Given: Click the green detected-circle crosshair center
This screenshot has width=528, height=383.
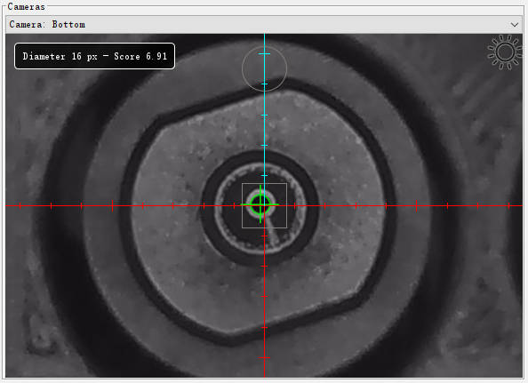Looking at the screenshot, I should 260,204.
